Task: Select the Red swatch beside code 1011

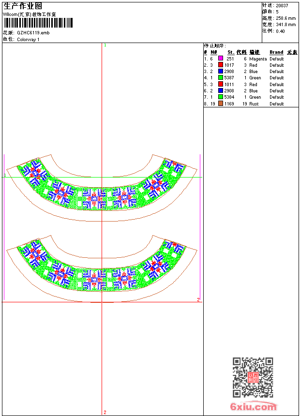Action: [221, 84]
